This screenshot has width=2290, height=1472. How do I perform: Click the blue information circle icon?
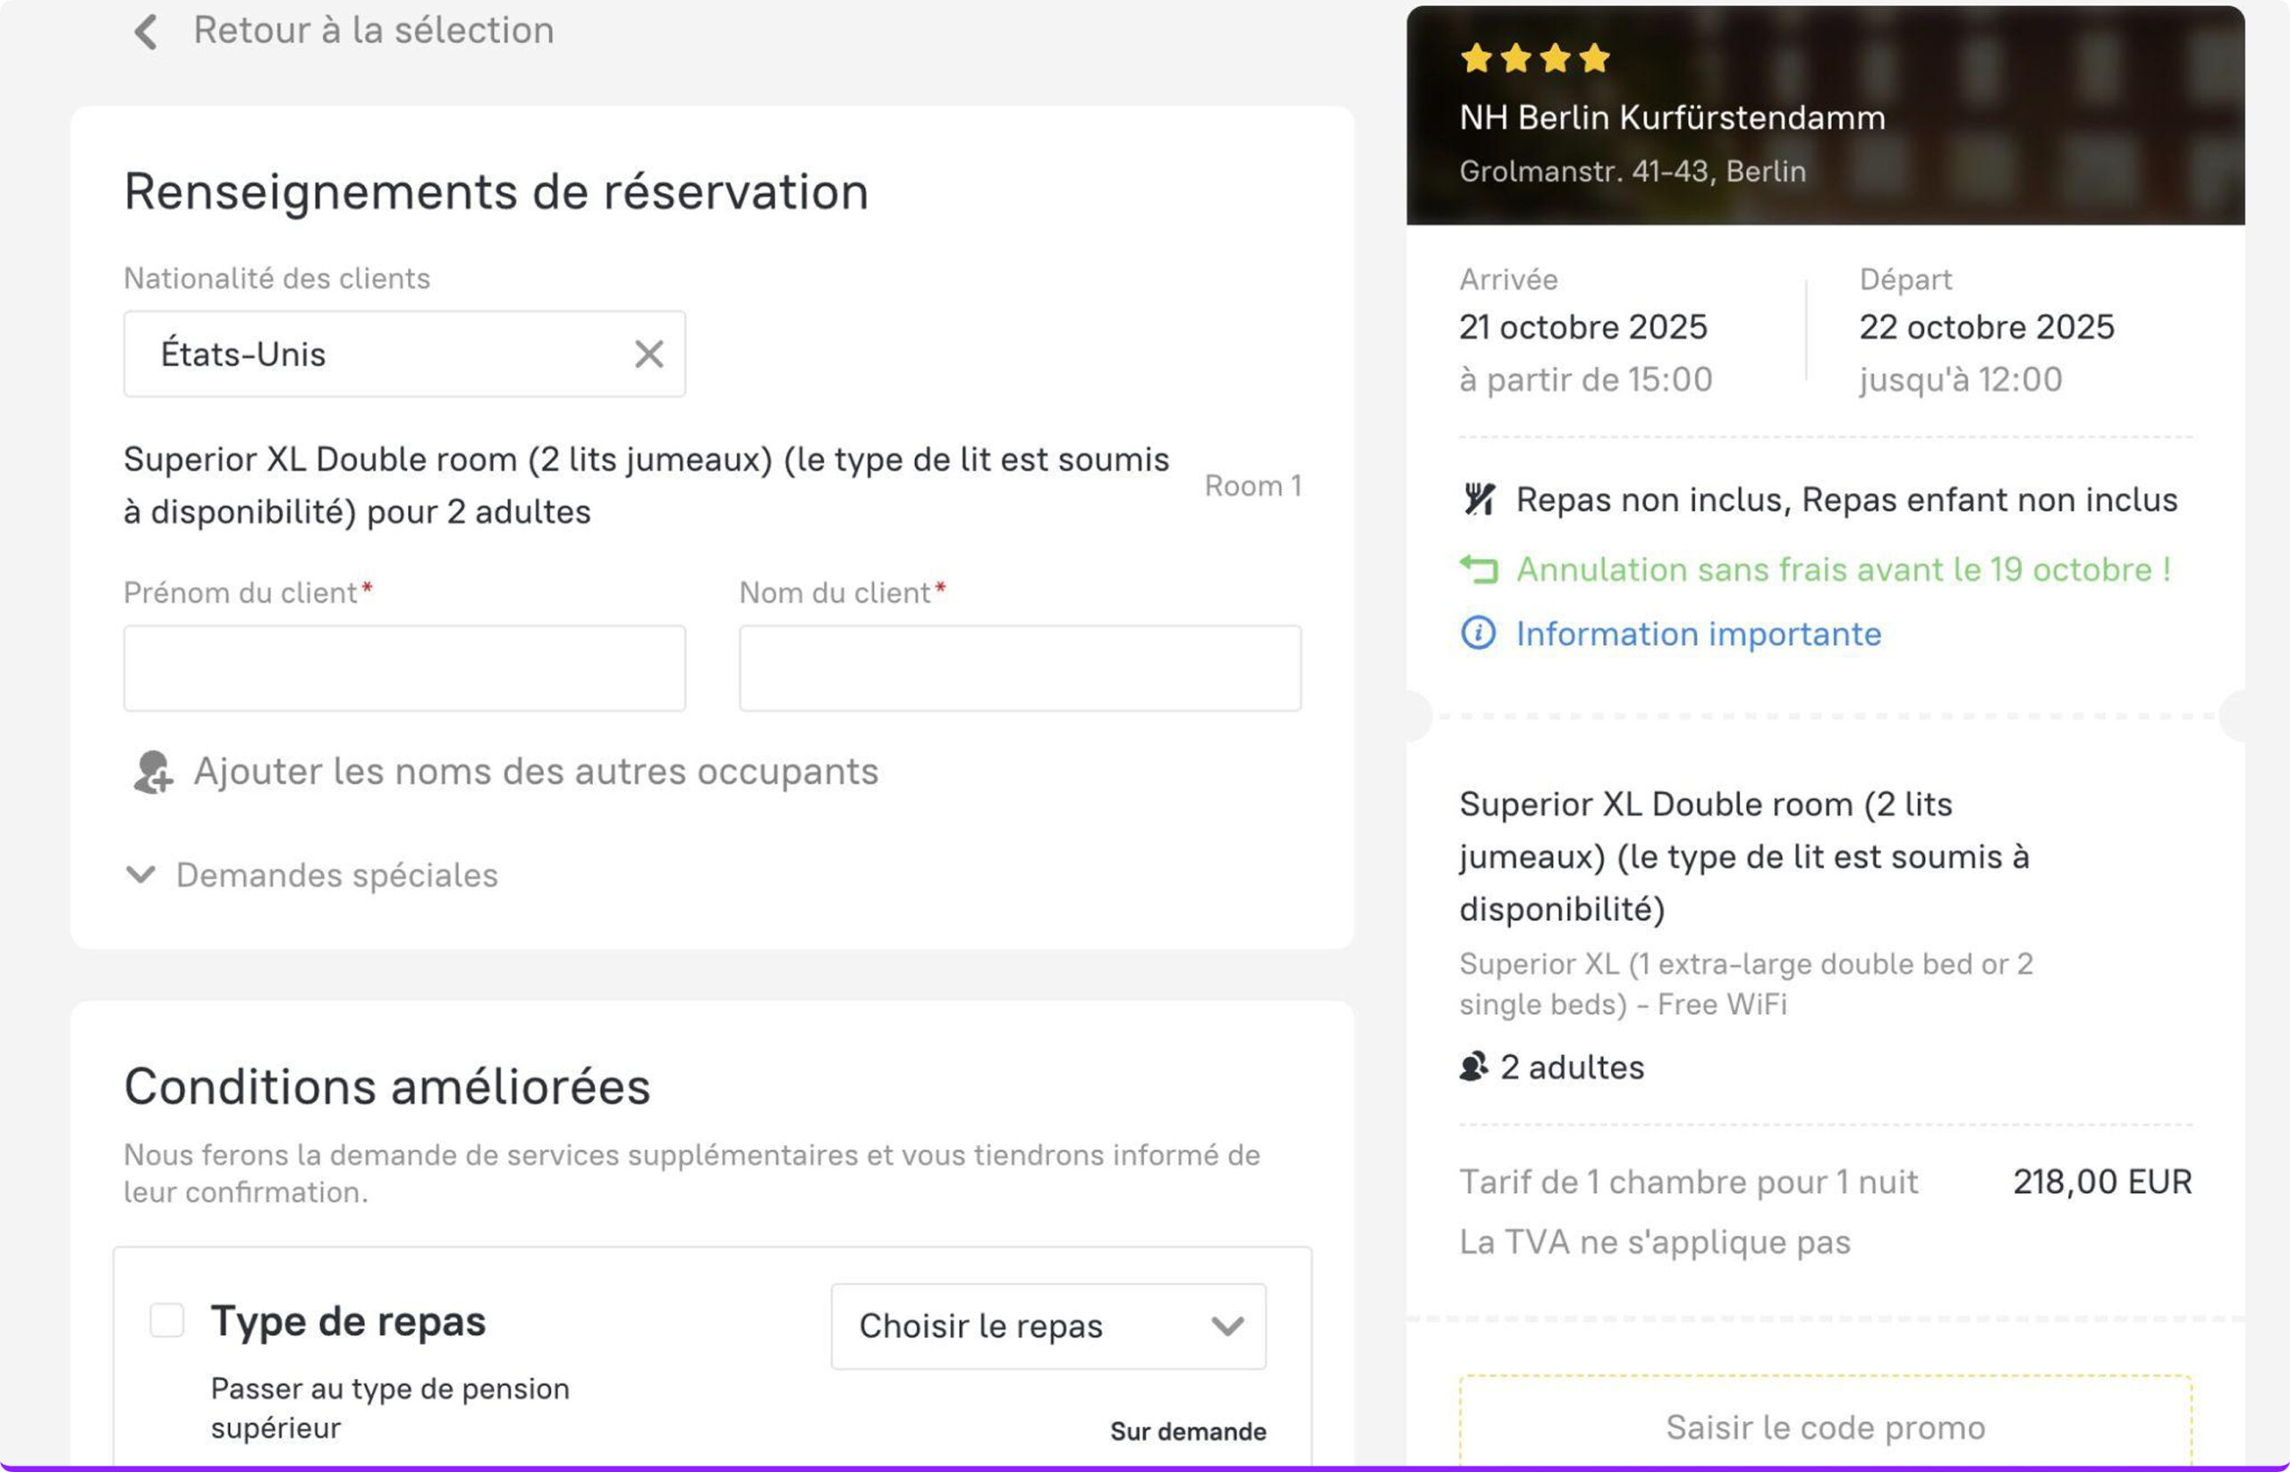point(1478,633)
